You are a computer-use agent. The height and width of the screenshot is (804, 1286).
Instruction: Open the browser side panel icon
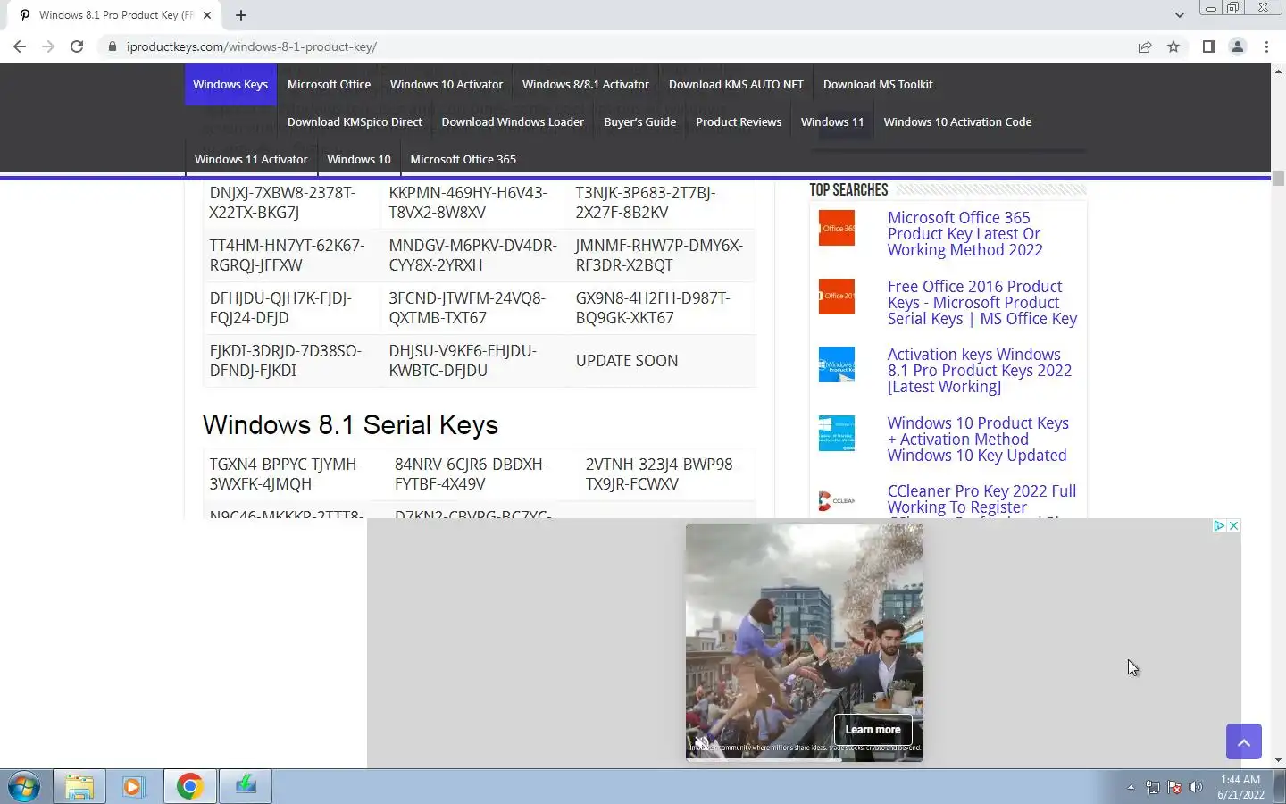(x=1208, y=46)
